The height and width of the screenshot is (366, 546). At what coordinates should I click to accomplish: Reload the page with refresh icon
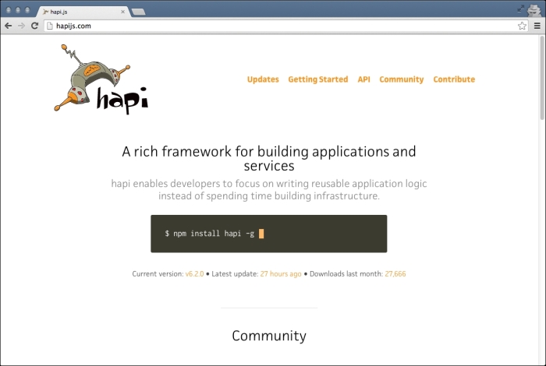[34, 26]
